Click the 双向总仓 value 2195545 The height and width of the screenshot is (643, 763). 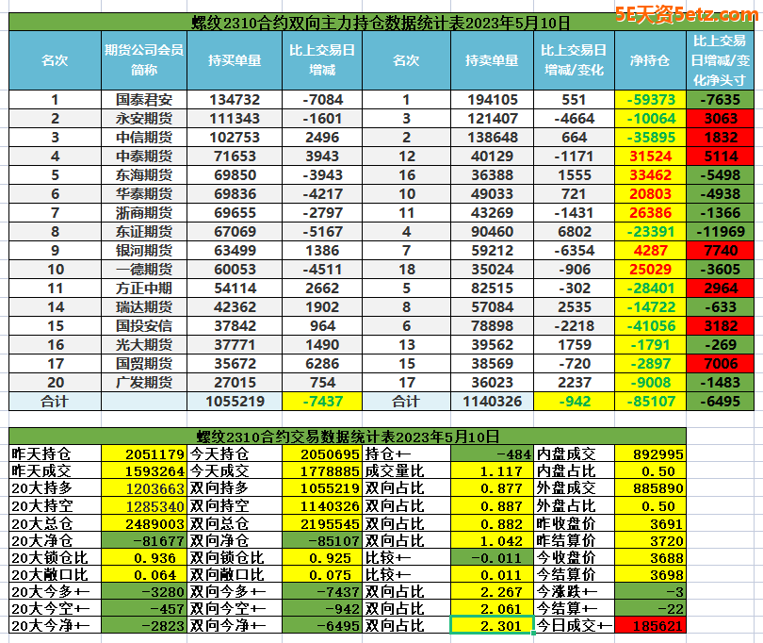(322, 523)
